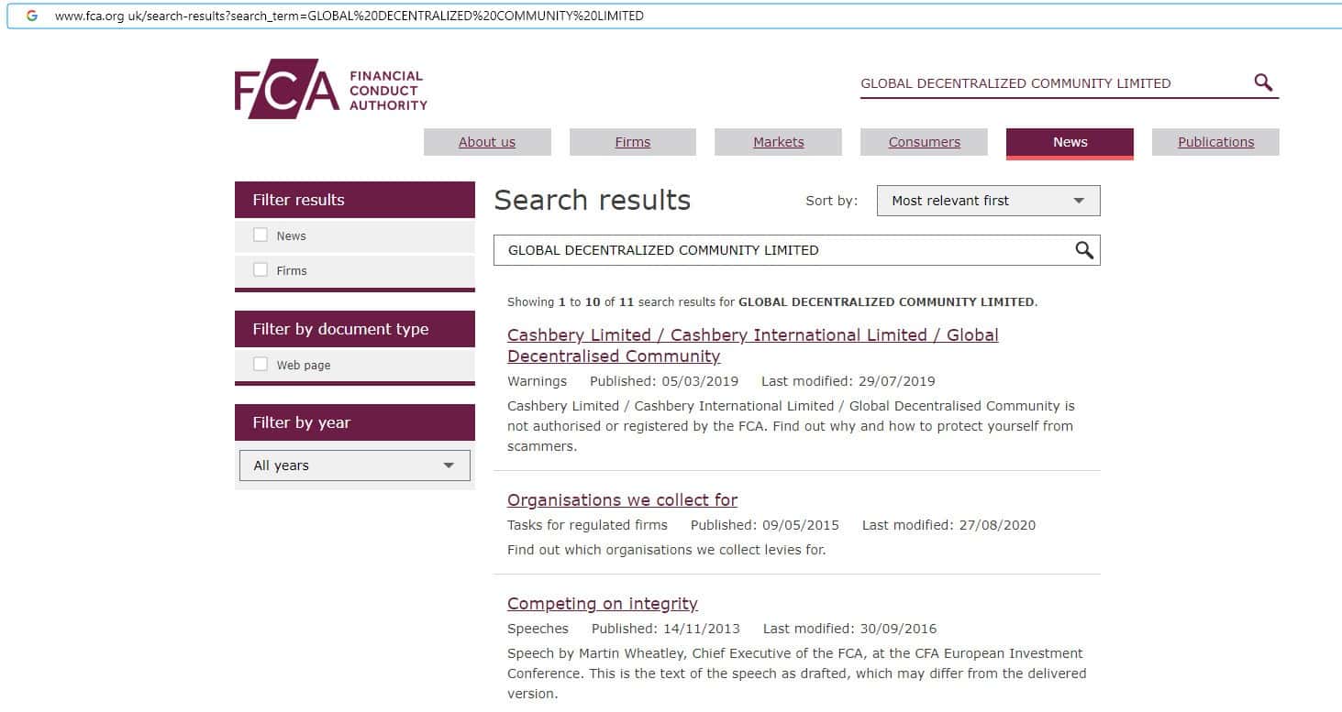Screen dimensions: 1342x712
Task: Open the Cashbery Limited warning result link
Action: tap(752, 345)
